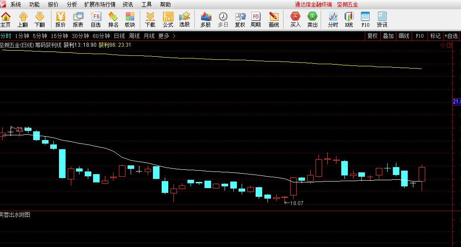Open the 板块 sectors icon

point(130,20)
